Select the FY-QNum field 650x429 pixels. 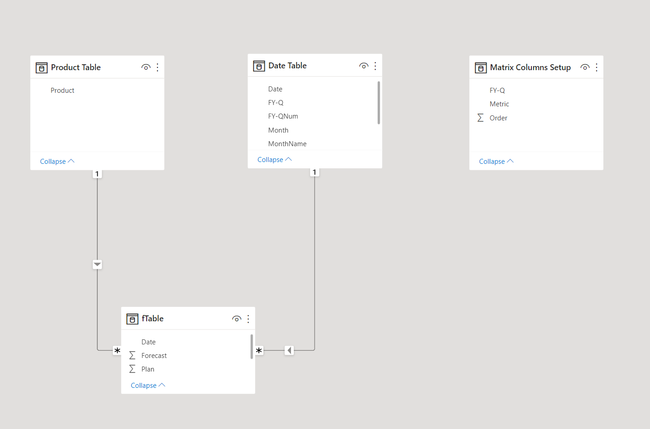click(283, 116)
